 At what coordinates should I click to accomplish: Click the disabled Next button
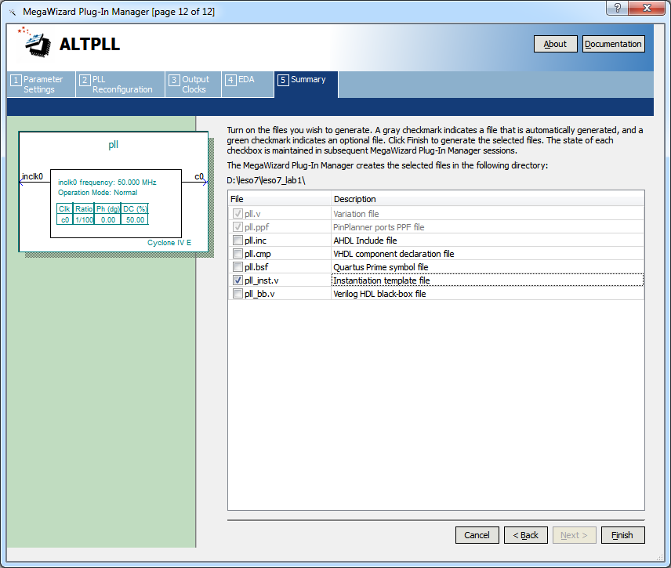click(x=574, y=534)
